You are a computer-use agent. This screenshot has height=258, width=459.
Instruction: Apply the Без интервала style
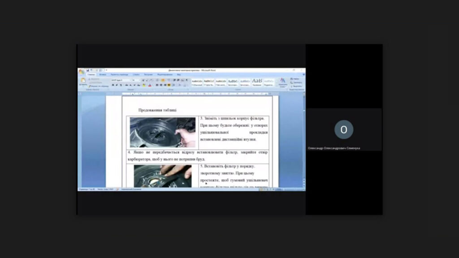coord(221,82)
